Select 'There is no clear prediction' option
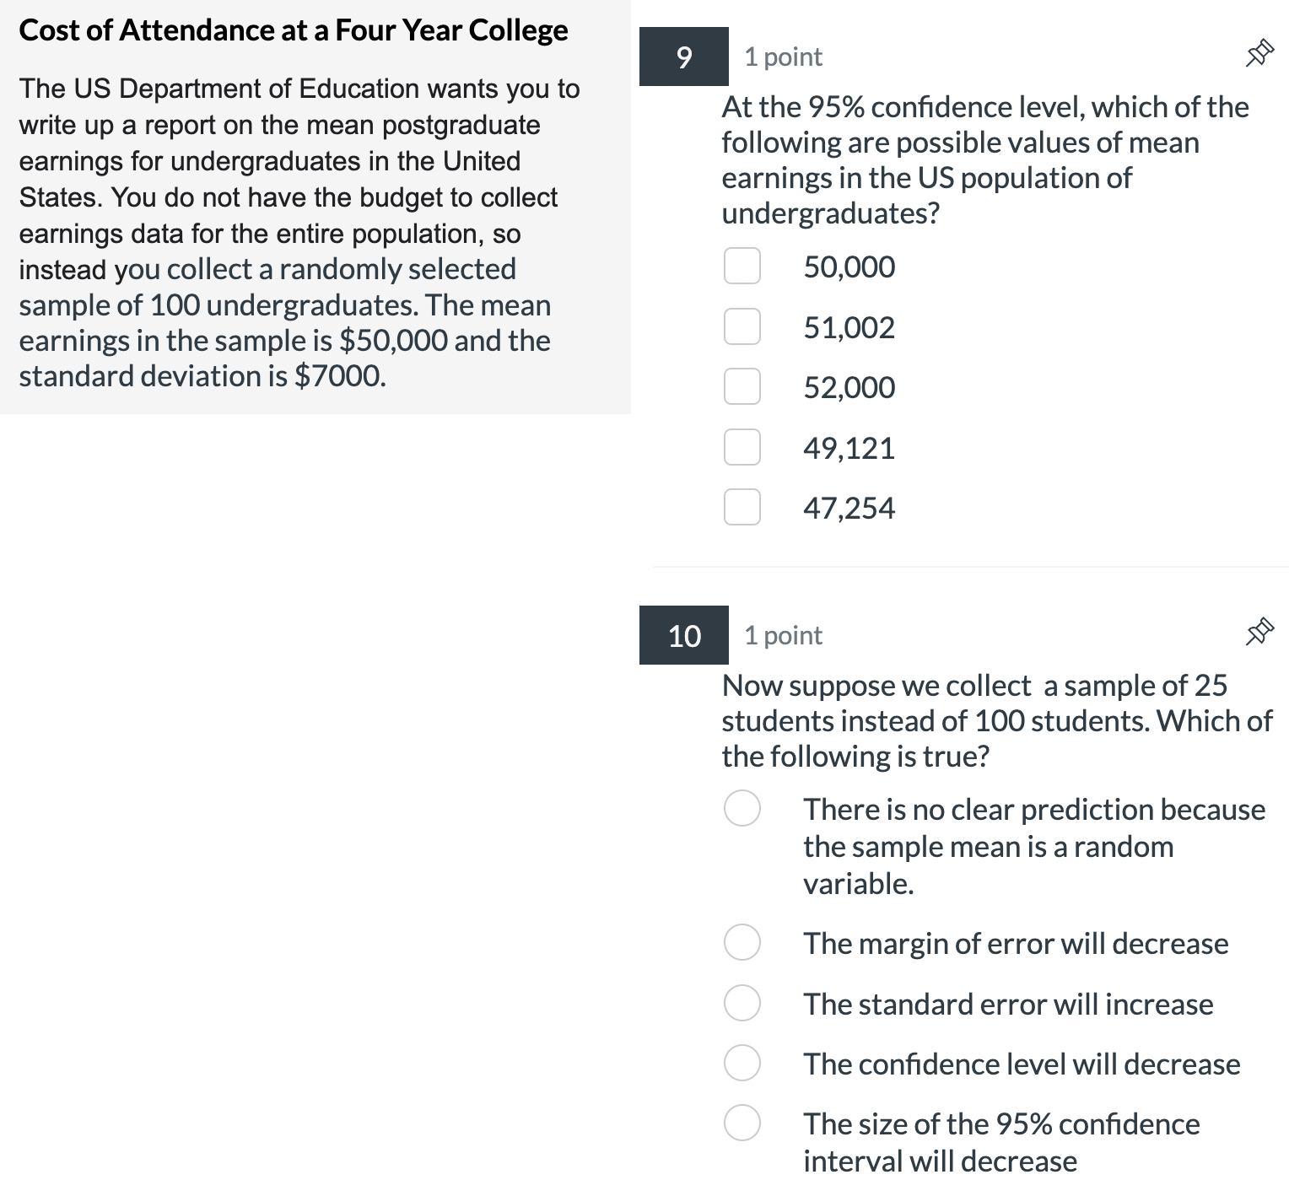Screen dimensions: 1289x1196 click(x=741, y=809)
